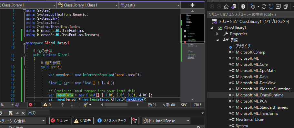Go to next issue with down arrow
The height and width of the screenshot is (128, 294).
(x=72, y=105)
